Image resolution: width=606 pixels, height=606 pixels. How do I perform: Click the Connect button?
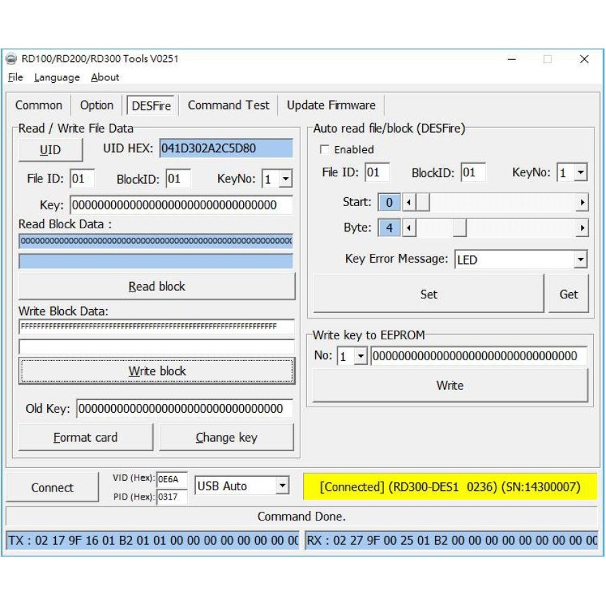pyautogui.click(x=53, y=487)
